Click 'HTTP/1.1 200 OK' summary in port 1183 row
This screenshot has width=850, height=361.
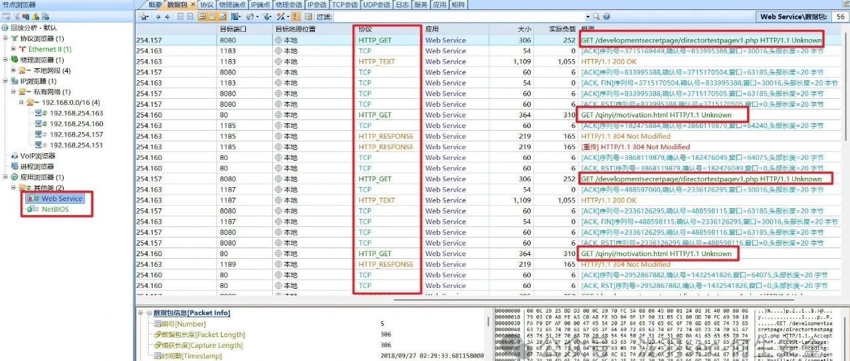coord(608,62)
